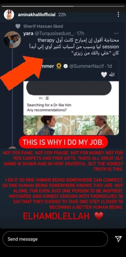Click the sunflower emoji in Summer's name
The height and width of the screenshot is (257, 126).
click(x=59, y=66)
